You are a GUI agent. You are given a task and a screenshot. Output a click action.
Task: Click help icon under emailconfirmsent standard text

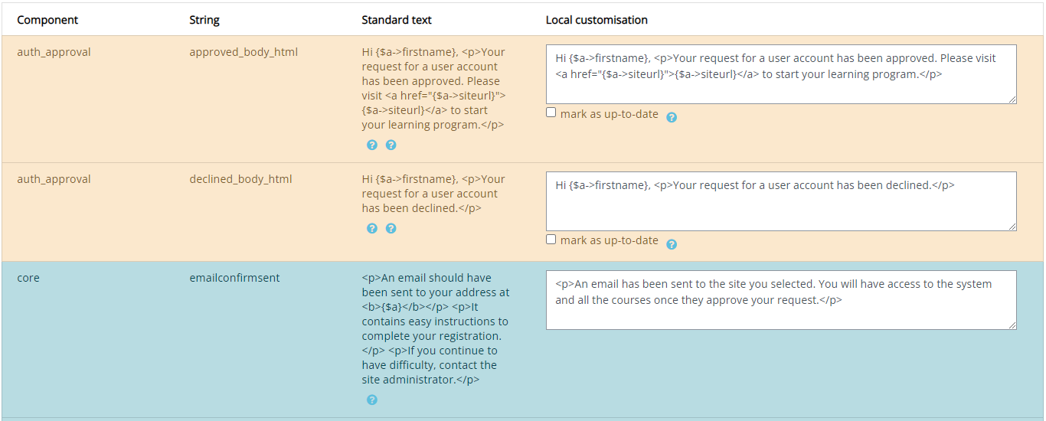click(x=372, y=400)
